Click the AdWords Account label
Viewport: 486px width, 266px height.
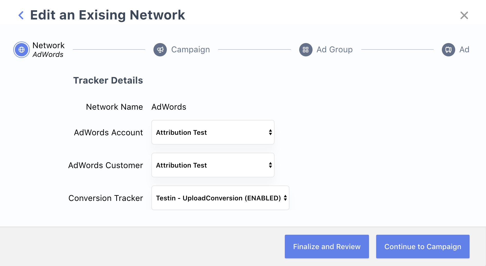coord(109,132)
